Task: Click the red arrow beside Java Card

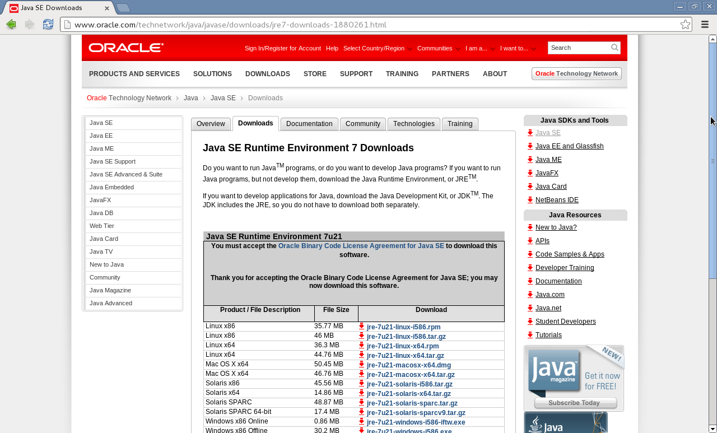Action: (530, 187)
